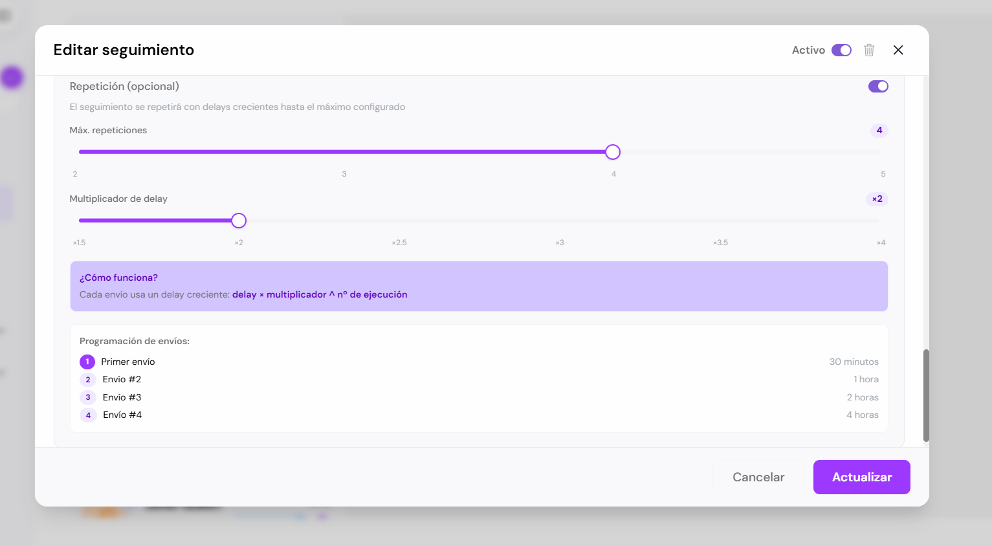Click the 5 tick label under Máx. repeticiones

pos(883,174)
